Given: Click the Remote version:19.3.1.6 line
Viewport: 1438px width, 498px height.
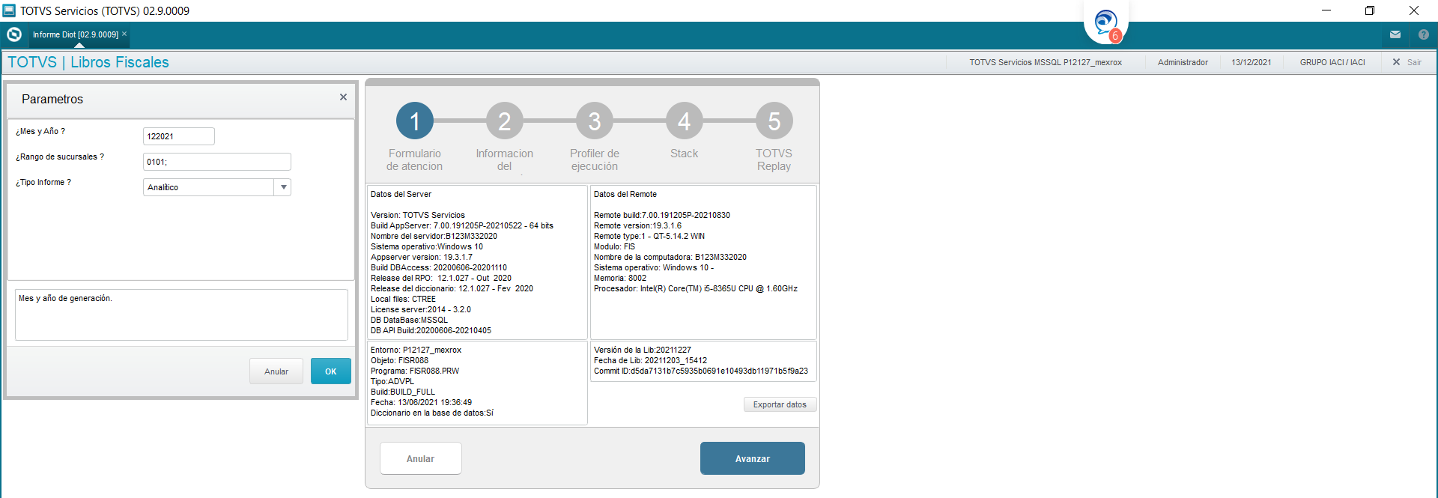Looking at the screenshot, I should click(x=637, y=225).
